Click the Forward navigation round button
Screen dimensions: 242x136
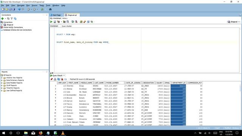click(34, 9)
